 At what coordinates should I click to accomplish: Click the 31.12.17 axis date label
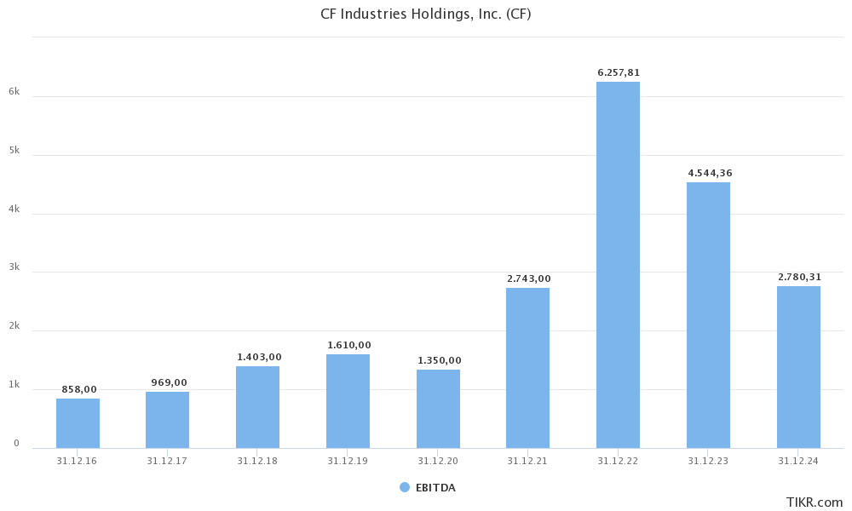coord(167,461)
